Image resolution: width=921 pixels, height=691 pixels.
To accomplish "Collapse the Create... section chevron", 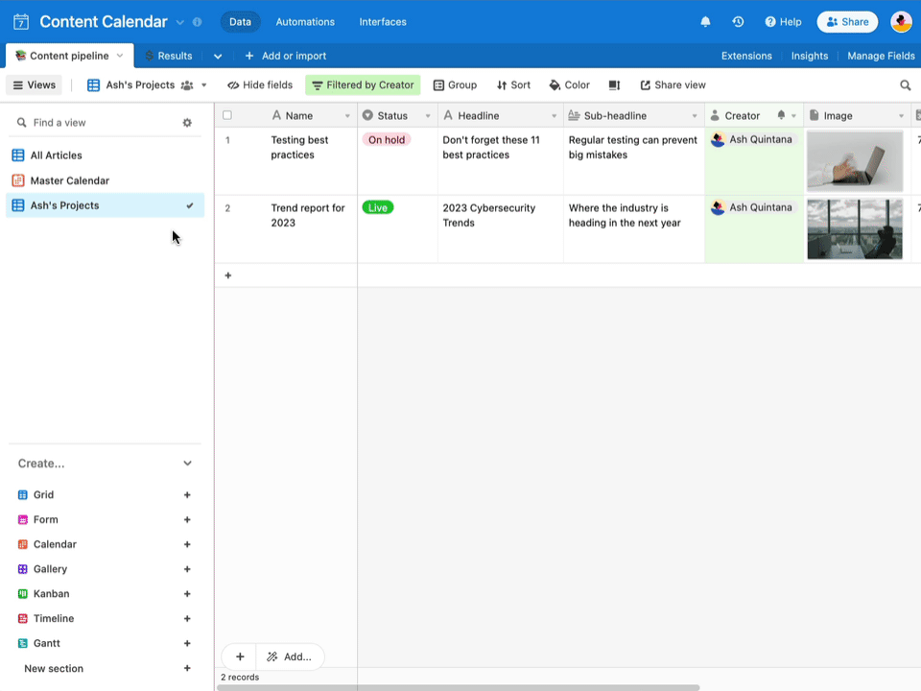I will 188,463.
